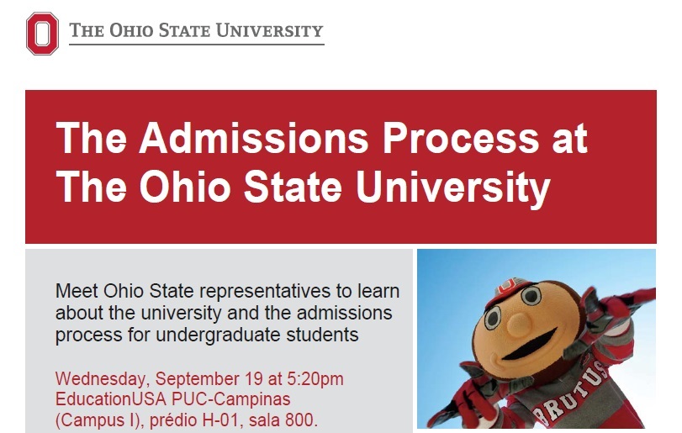Click the BRUTUS lettering on the shirt
The height and width of the screenshot is (433, 682).
tap(570, 393)
